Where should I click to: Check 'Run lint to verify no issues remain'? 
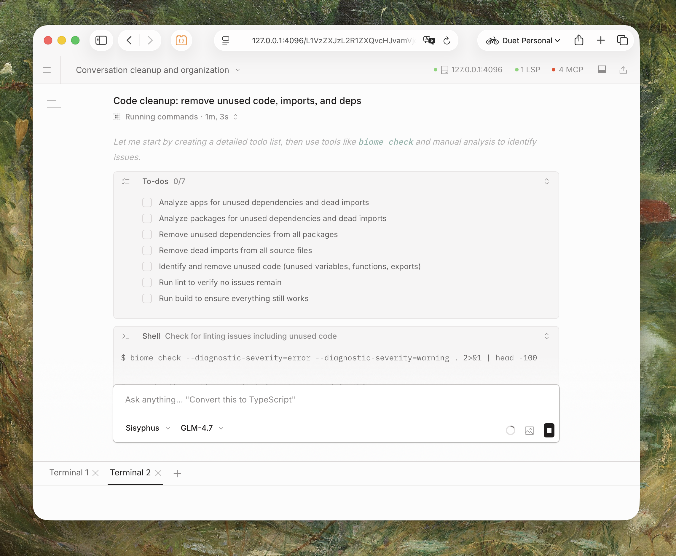pos(147,282)
